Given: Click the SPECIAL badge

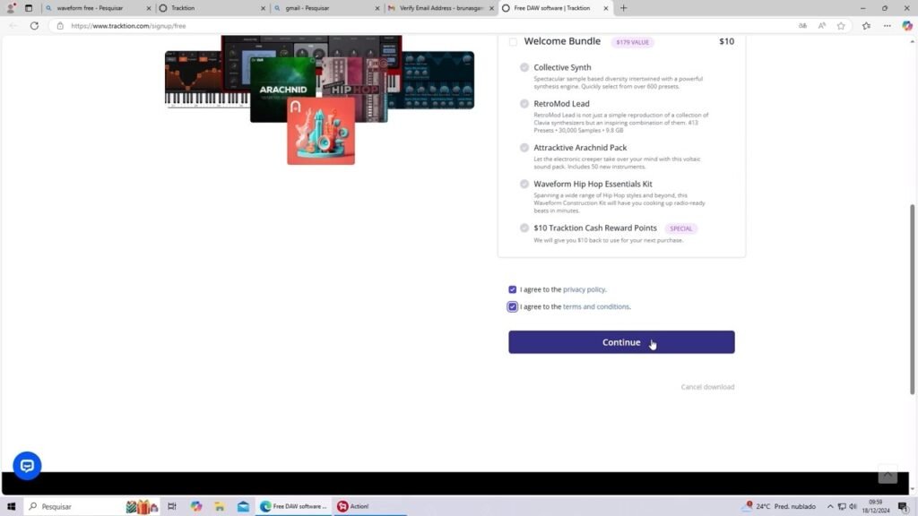Looking at the screenshot, I should [681, 228].
